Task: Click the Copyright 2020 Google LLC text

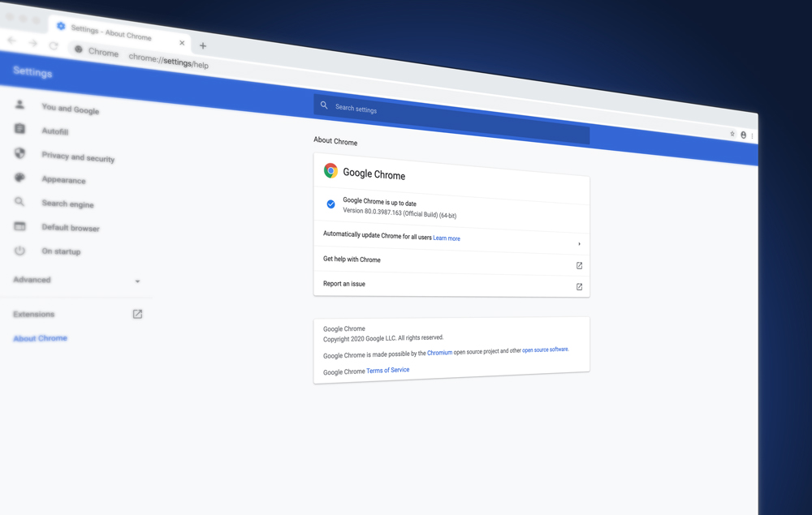Action: pyautogui.click(x=383, y=338)
